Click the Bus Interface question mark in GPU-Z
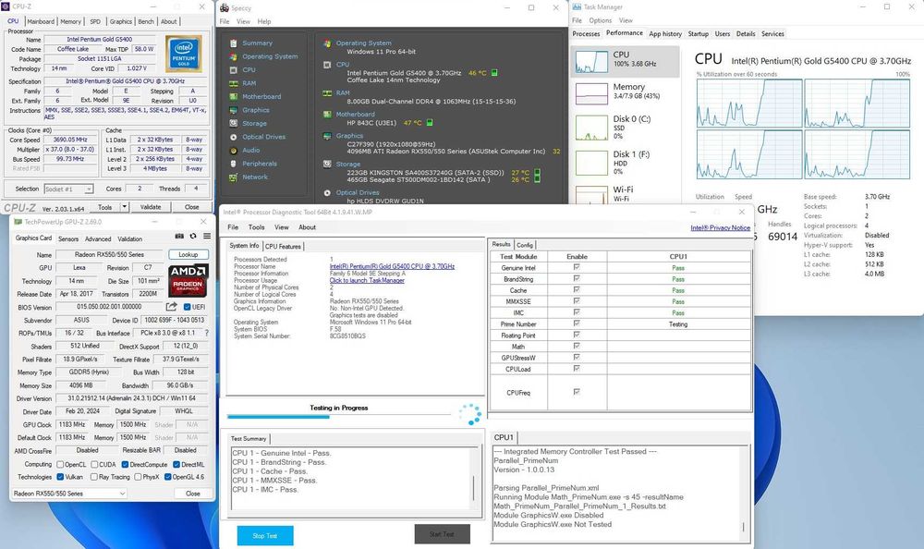Screen dimensions: 924x549 click(x=207, y=333)
